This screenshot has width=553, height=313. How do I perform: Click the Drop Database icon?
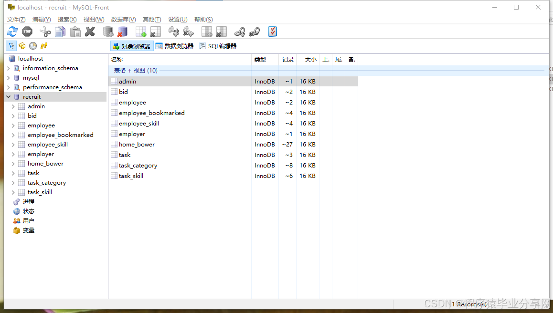122,31
